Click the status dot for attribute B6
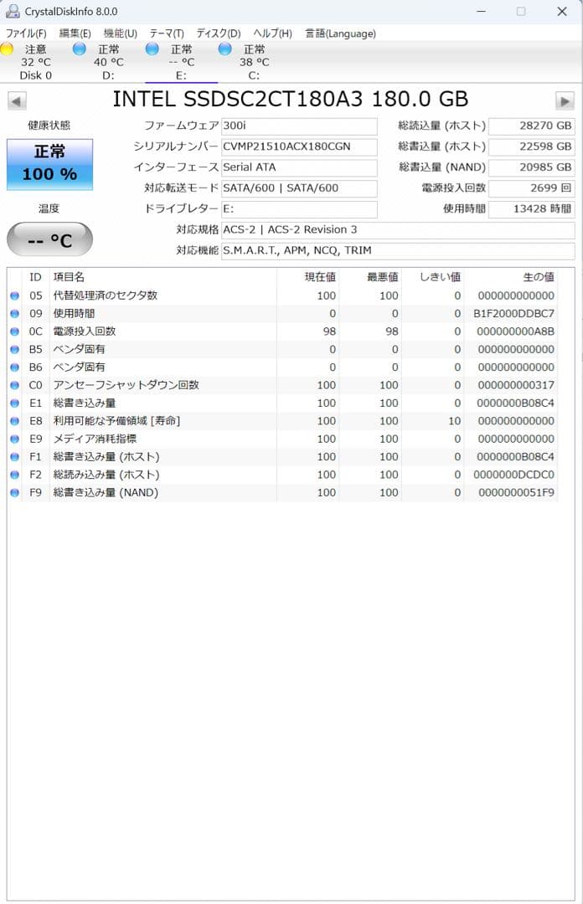 click(14, 367)
